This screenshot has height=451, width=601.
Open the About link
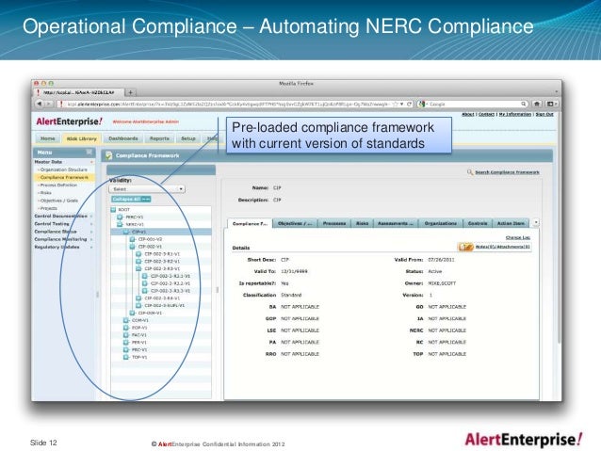tap(468, 114)
